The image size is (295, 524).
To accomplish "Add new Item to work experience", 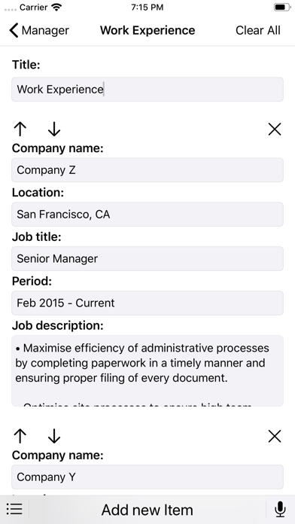I will point(147,510).
